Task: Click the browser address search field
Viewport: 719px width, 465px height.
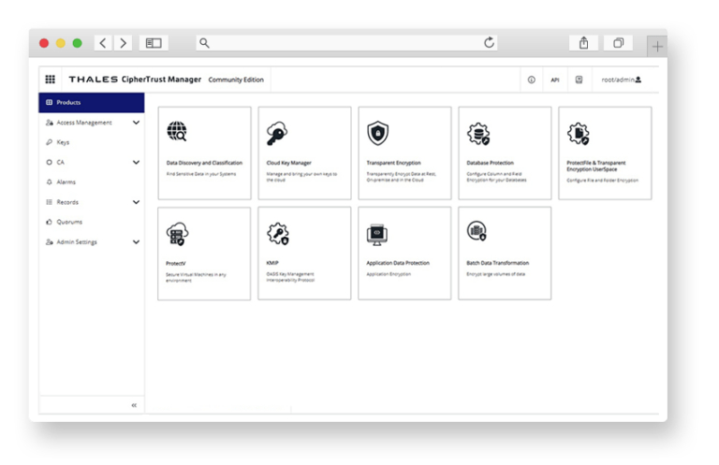Action: point(346,43)
